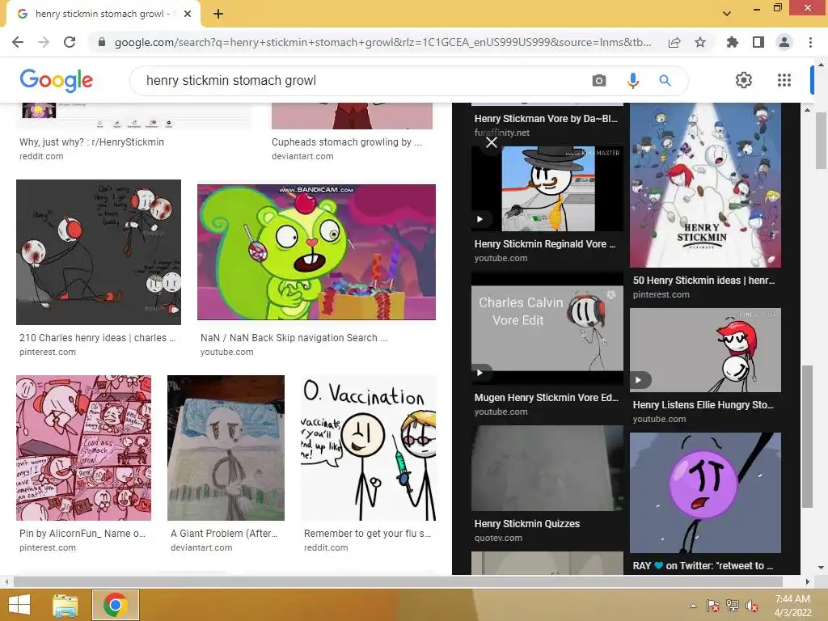Click preview panel scroll up arrow
Screen dimensions: 828x621
807,109
